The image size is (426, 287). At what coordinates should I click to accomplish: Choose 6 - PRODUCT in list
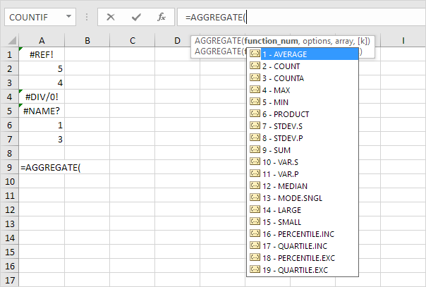point(303,114)
